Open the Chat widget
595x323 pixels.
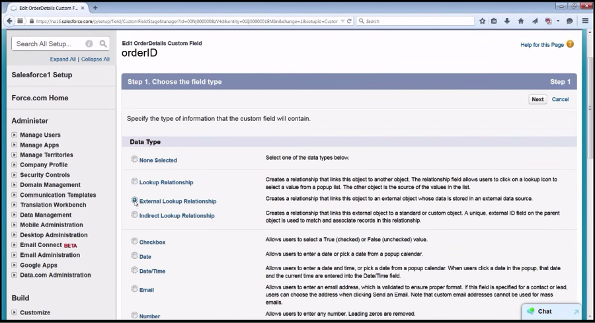[551, 311]
